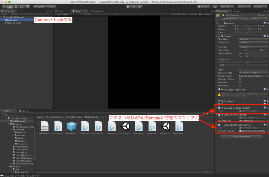Viewport: 269px width, 177px height.
Task: Toggle Static checkbox
Action: 258,15
